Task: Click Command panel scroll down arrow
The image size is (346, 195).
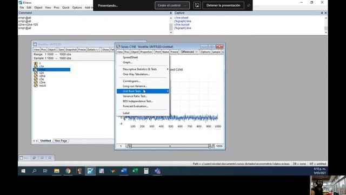Action: point(171,32)
